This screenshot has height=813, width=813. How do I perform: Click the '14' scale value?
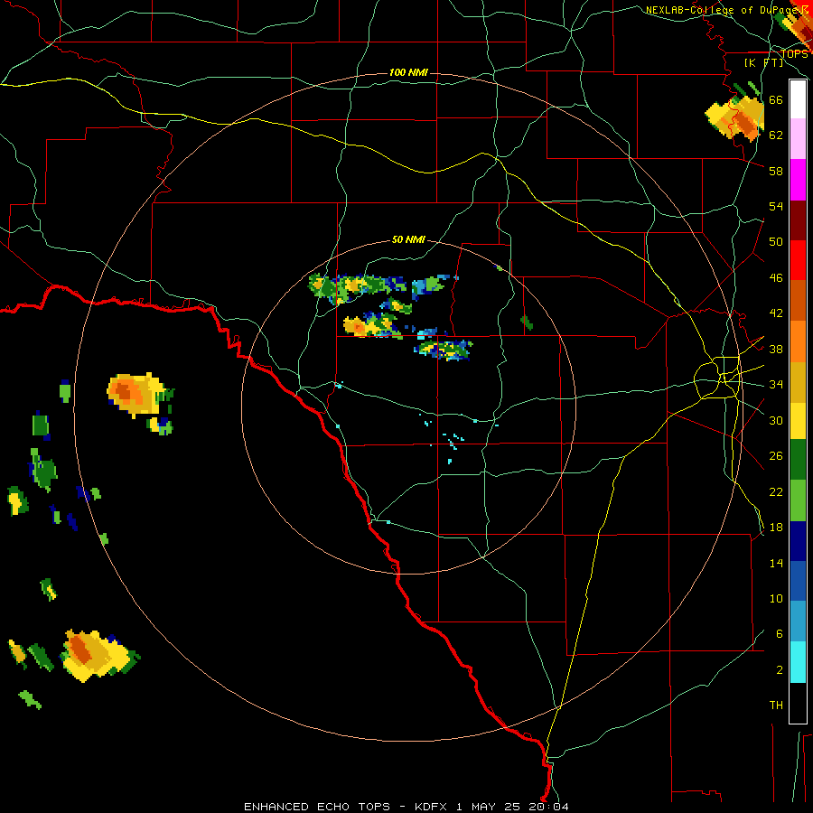click(776, 564)
